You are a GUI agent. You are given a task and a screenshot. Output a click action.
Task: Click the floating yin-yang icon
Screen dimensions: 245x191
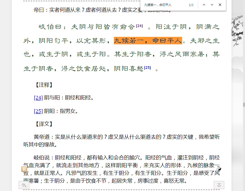point(219,169)
